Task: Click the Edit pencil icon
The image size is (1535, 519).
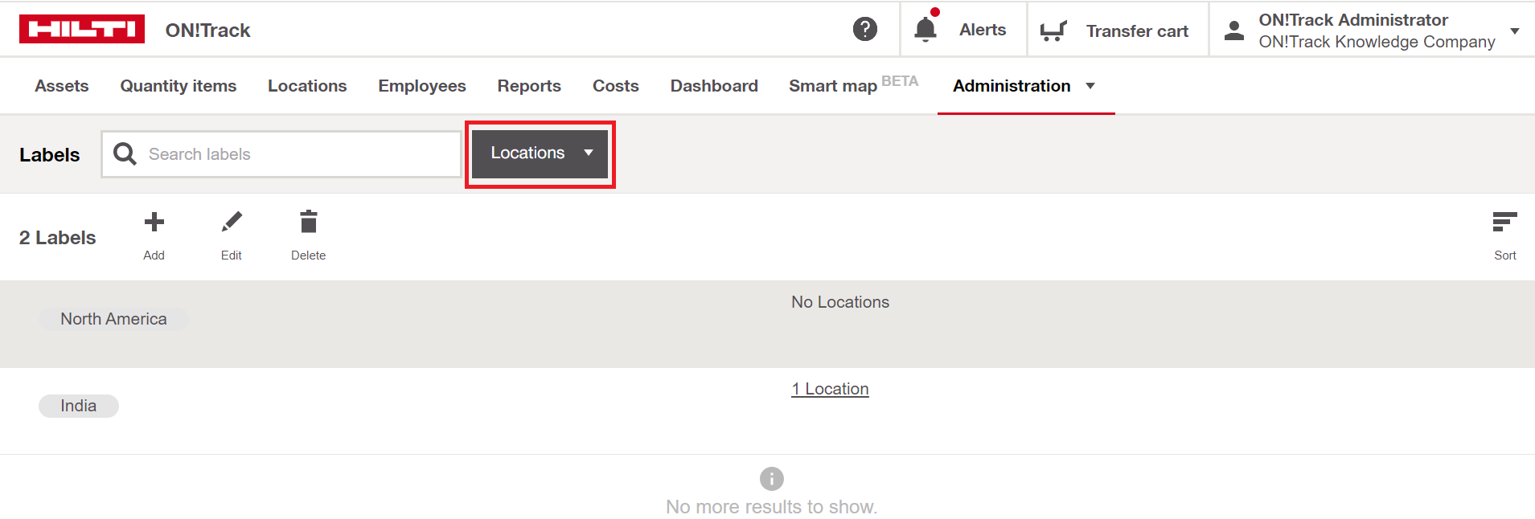Action: coord(232,223)
